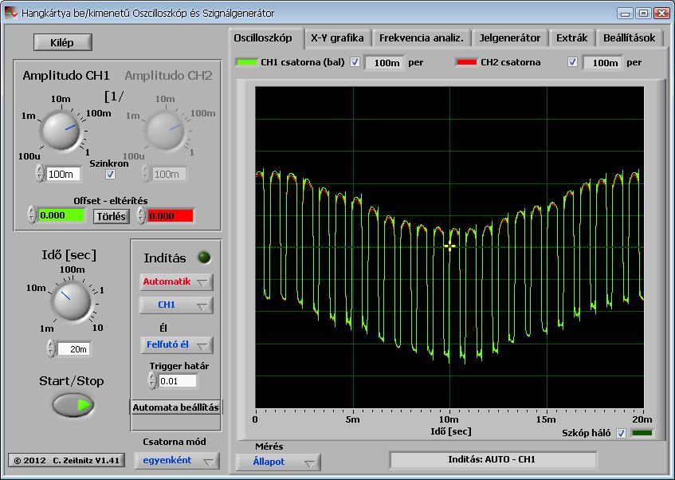Click the CH2 amplitude stepper arrows
675x480 pixels.
pos(146,174)
